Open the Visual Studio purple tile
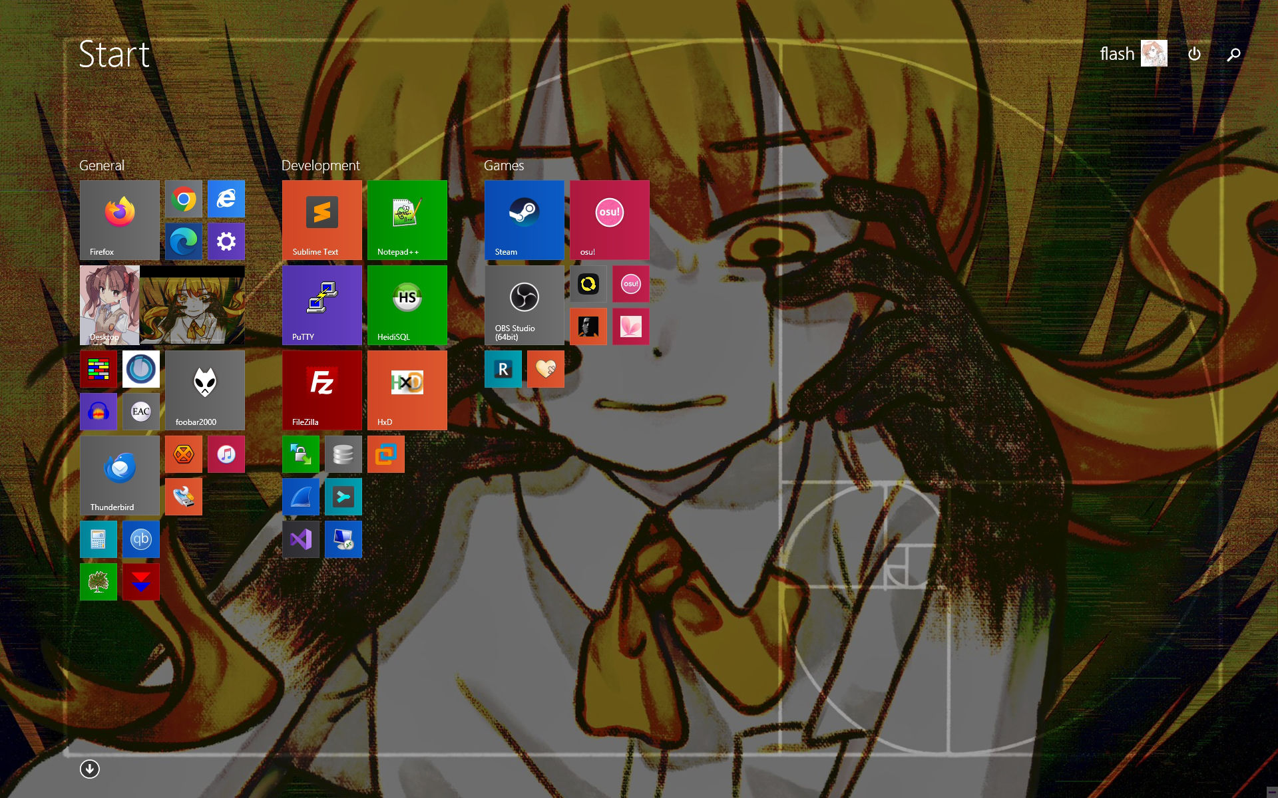This screenshot has width=1278, height=798. pyautogui.click(x=301, y=539)
